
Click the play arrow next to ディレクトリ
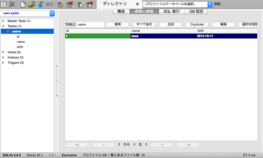tap(137, 4)
